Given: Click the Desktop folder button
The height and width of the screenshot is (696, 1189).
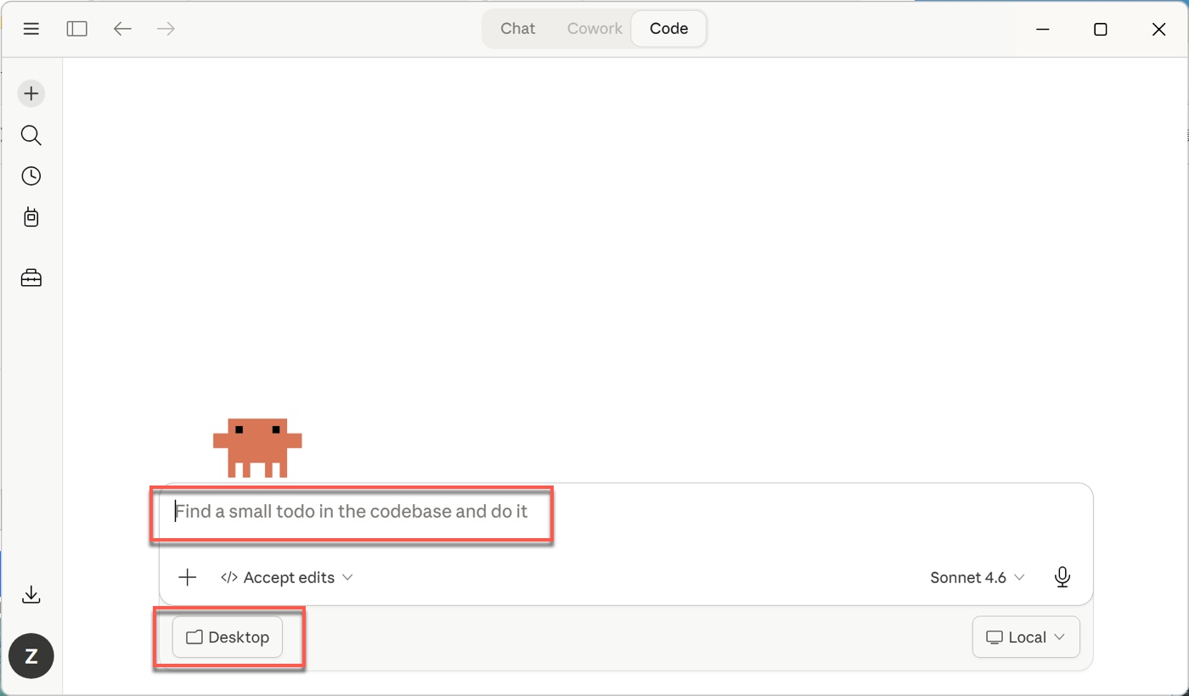Looking at the screenshot, I should click(228, 637).
